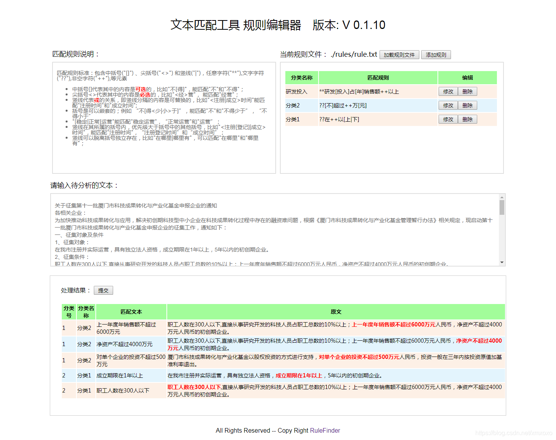
Task: Open the RuleFinder footer link
Action: (325, 430)
